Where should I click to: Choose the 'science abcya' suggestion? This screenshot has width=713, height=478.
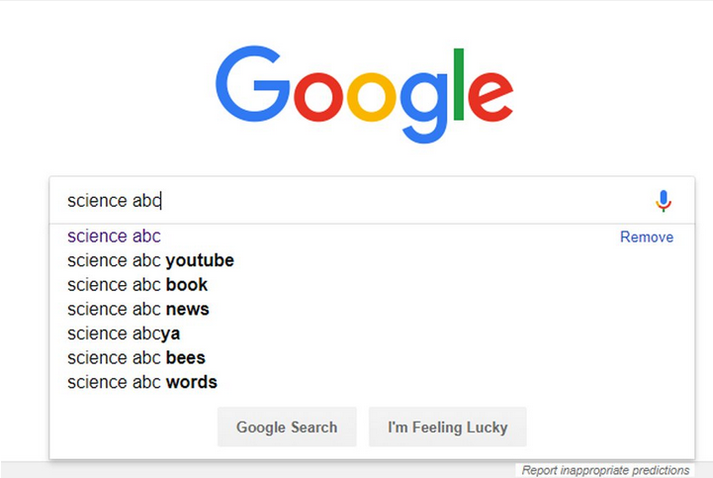pos(124,334)
